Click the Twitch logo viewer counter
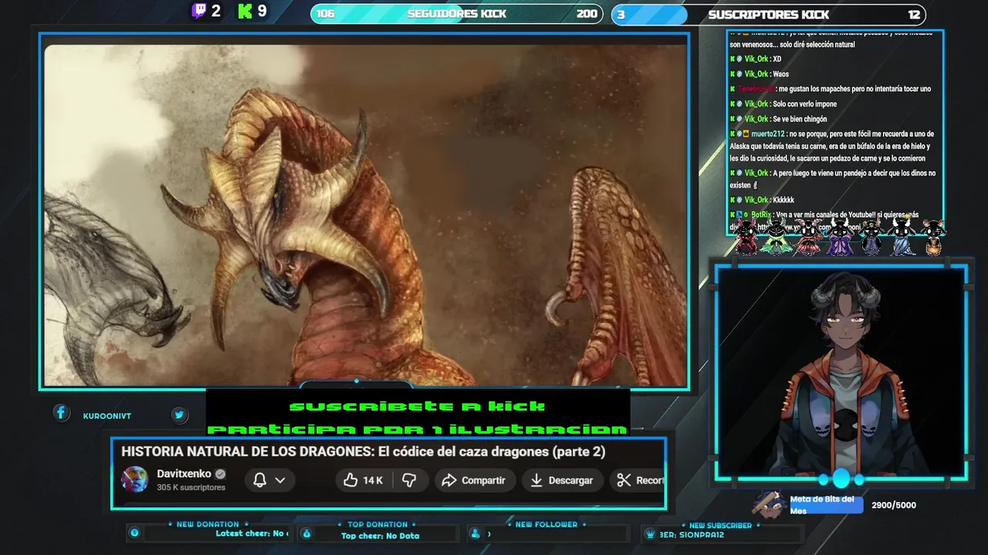The height and width of the screenshot is (555, 988). coord(206,11)
